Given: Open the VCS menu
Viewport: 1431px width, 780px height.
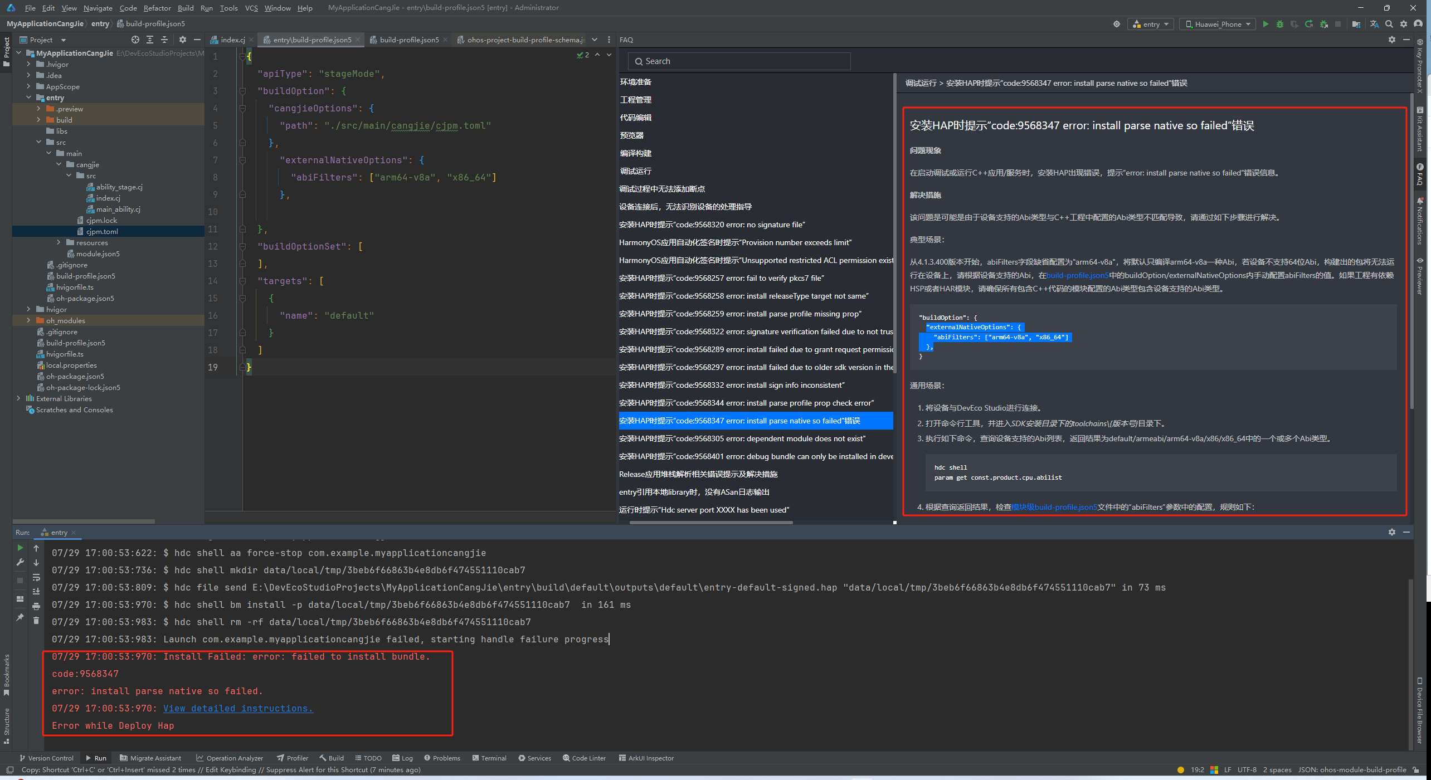Looking at the screenshot, I should click(x=251, y=8).
